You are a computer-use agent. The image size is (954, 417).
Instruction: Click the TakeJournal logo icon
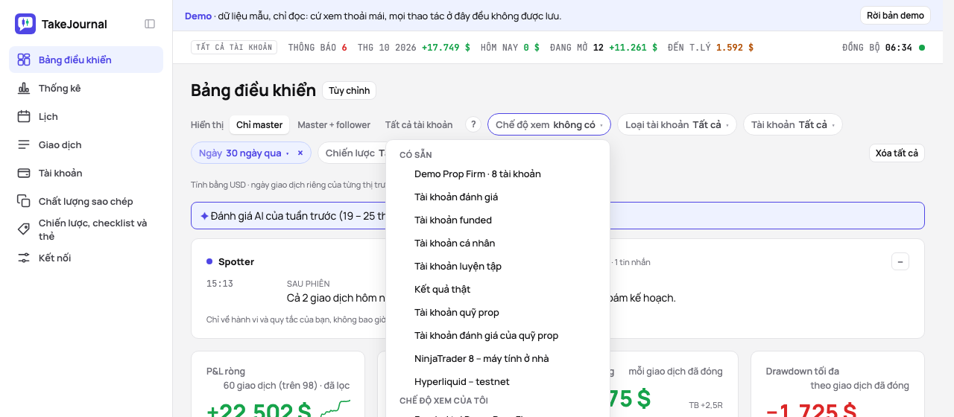[25, 24]
